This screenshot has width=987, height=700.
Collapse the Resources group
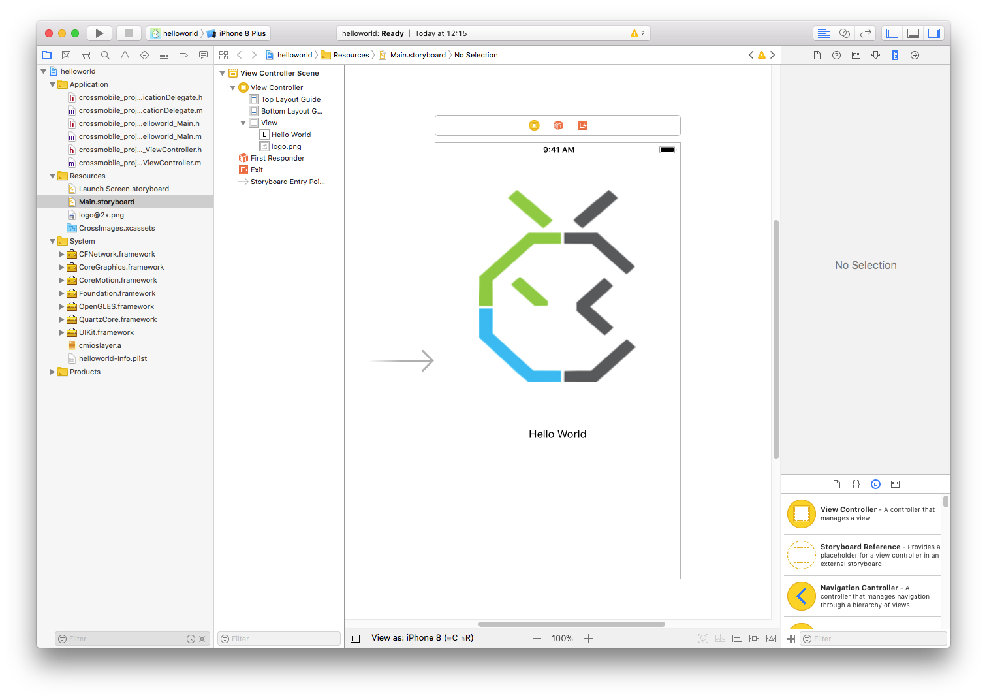(53, 176)
